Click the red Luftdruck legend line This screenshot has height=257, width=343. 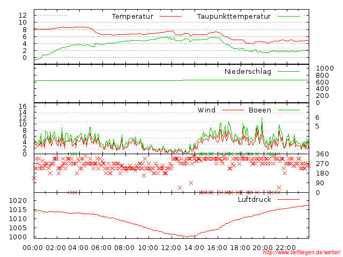point(288,199)
